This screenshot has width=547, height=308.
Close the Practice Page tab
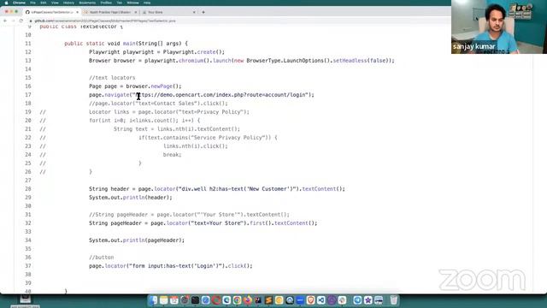(136, 12)
